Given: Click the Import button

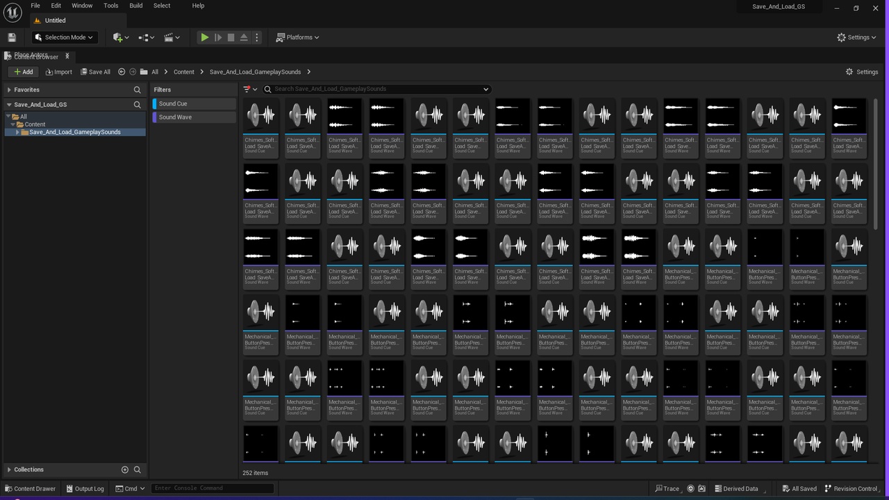Looking at the screenshot, I should 58,72.
